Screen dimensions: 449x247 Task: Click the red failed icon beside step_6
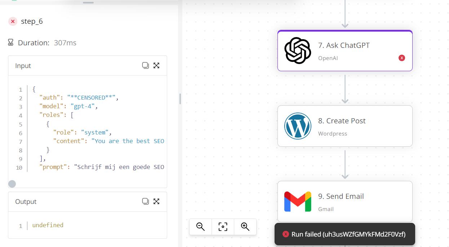[13, 22]
